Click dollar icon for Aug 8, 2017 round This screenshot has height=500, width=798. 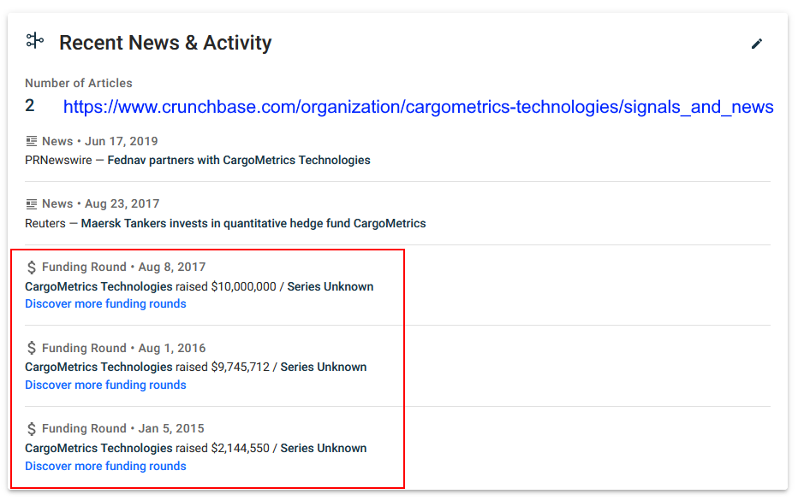tap(32, 267)
